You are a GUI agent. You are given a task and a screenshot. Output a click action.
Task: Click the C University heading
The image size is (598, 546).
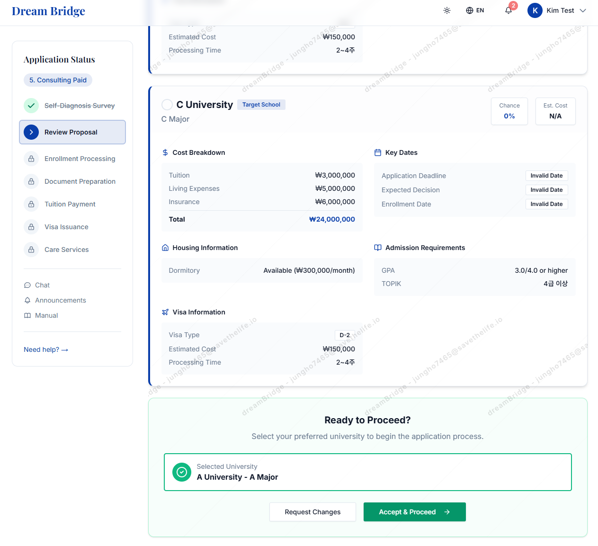(x=205, y=105)
